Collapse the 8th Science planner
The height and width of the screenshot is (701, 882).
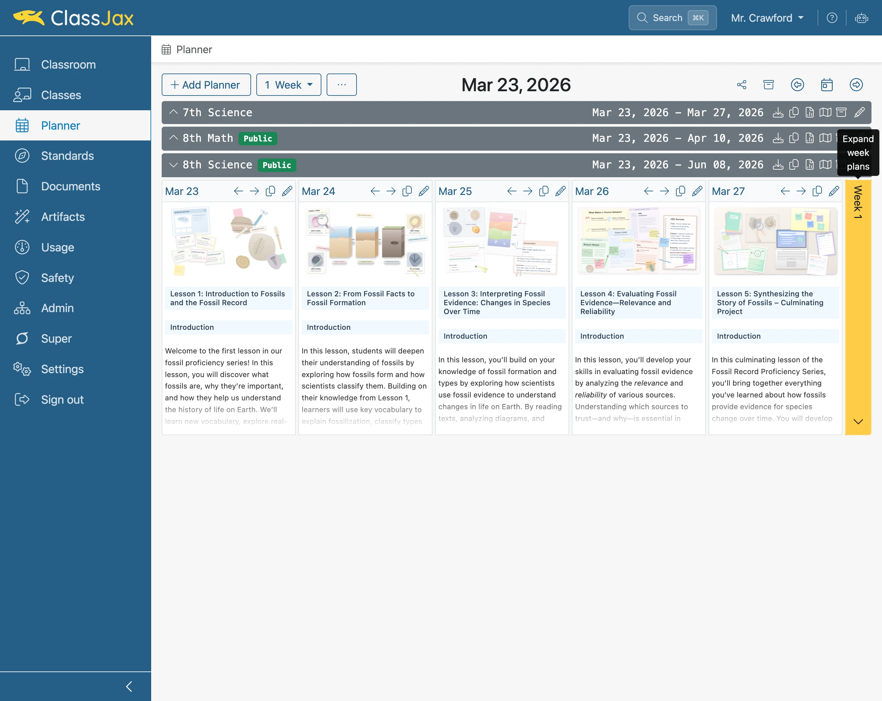[174, 165]
